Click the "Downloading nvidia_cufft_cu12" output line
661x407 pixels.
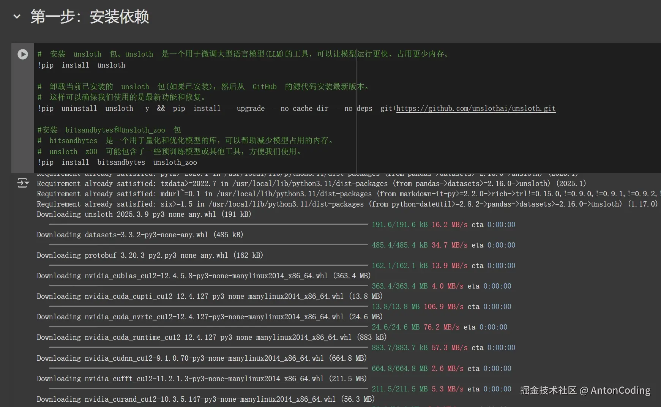202,379
